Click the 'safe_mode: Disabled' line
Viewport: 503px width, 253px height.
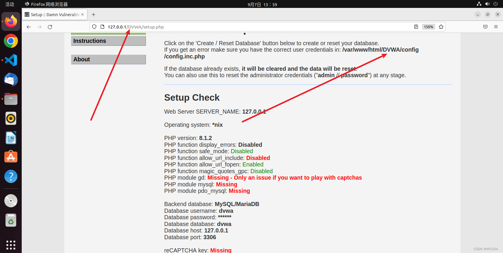[x=209, y=151]
